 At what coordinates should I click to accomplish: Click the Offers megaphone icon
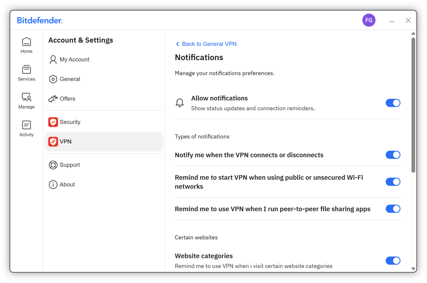pos(53,99)
